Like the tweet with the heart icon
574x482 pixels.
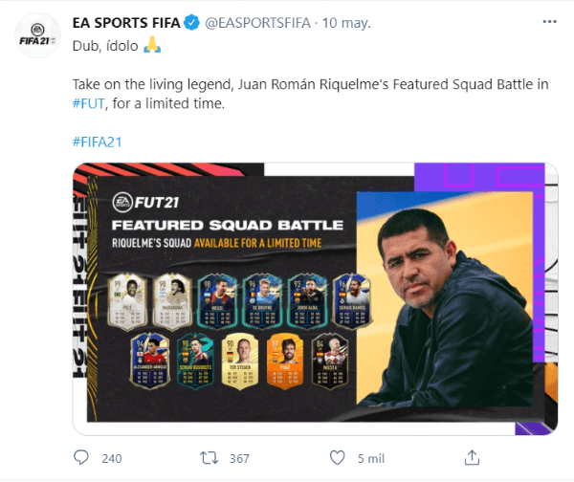(336, 458)
